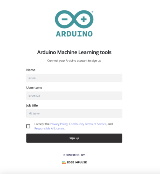This screenshot has width=160, height=174.
Task: Click the 'Arduino Machine Learning tools' heading
Action: (x=74, y=52)
